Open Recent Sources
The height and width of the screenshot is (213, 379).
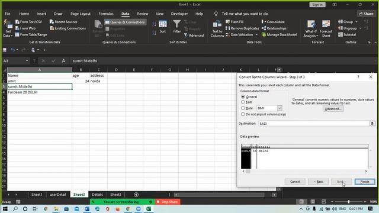pyautogui.click(x=63, y=22)
